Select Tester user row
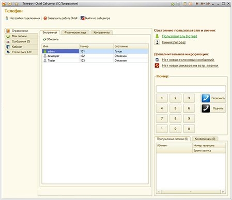 (x=95, y=60)
